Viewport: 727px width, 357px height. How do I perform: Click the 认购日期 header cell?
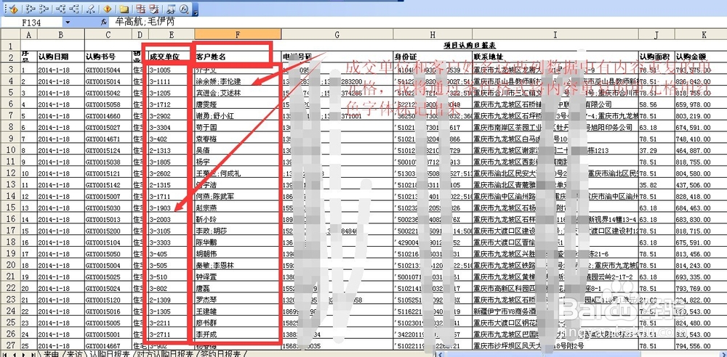61,57
